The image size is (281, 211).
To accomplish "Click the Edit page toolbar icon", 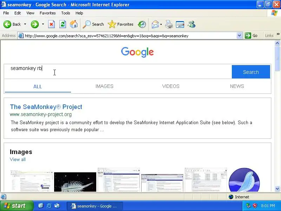I will [x=180, y=24].
